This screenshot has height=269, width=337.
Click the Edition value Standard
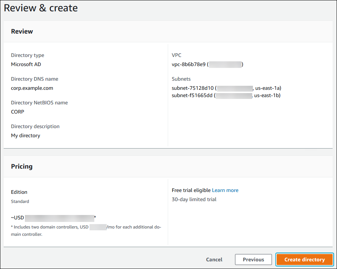coord(20,201)
